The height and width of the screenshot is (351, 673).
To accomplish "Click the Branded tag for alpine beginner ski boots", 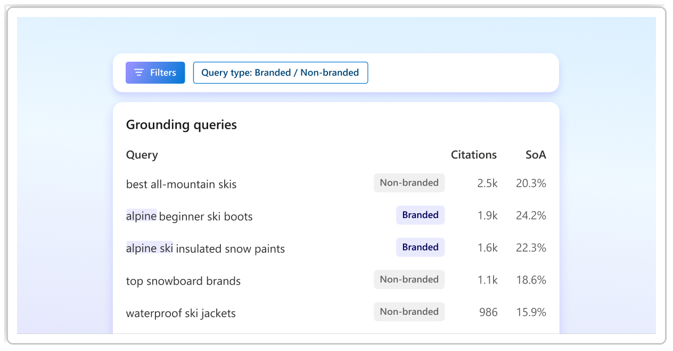I will tap(420, 215).
